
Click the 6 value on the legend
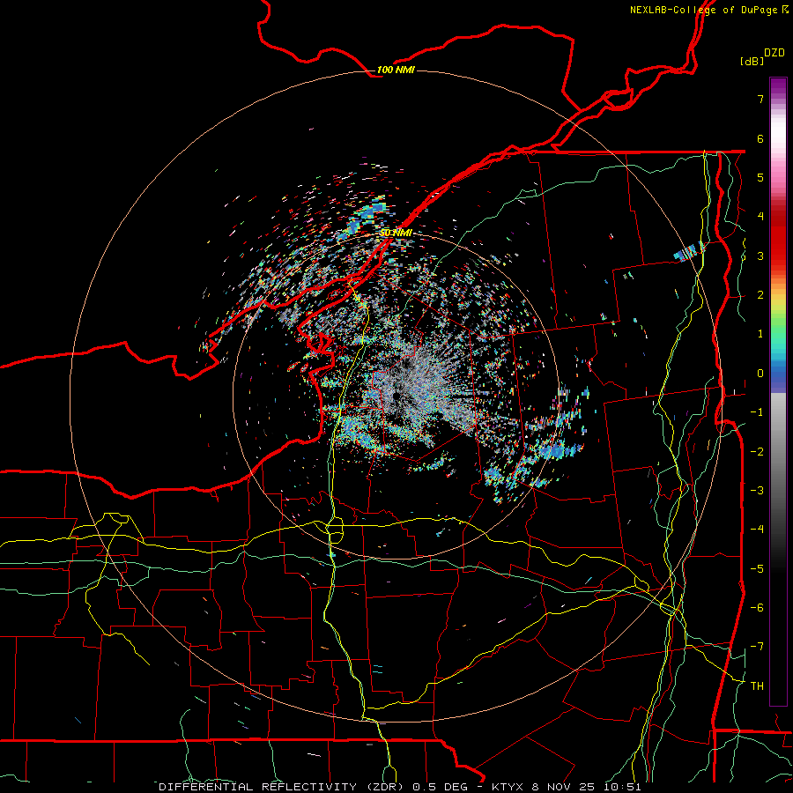click(x=760, y=138)
